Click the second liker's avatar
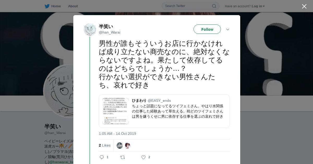 click(x=128, y=146)
